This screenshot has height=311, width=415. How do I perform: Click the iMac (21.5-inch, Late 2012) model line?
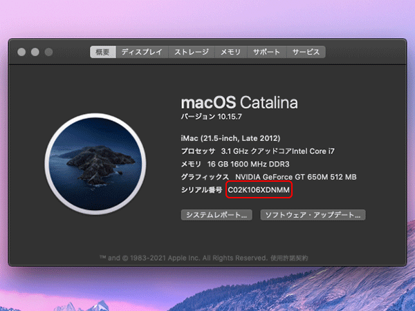(230, 138)
